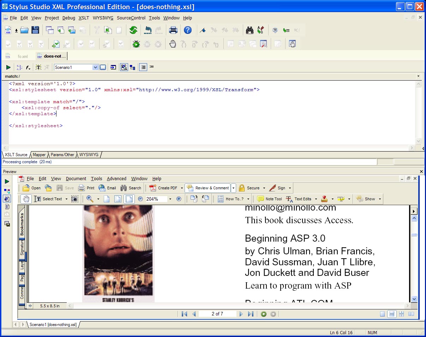Click the green Run Scenario play arrow
Screen dimensions: 426x337
[8, 67]
